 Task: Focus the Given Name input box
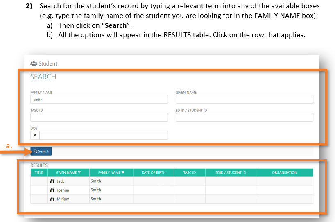coord(244,100)
